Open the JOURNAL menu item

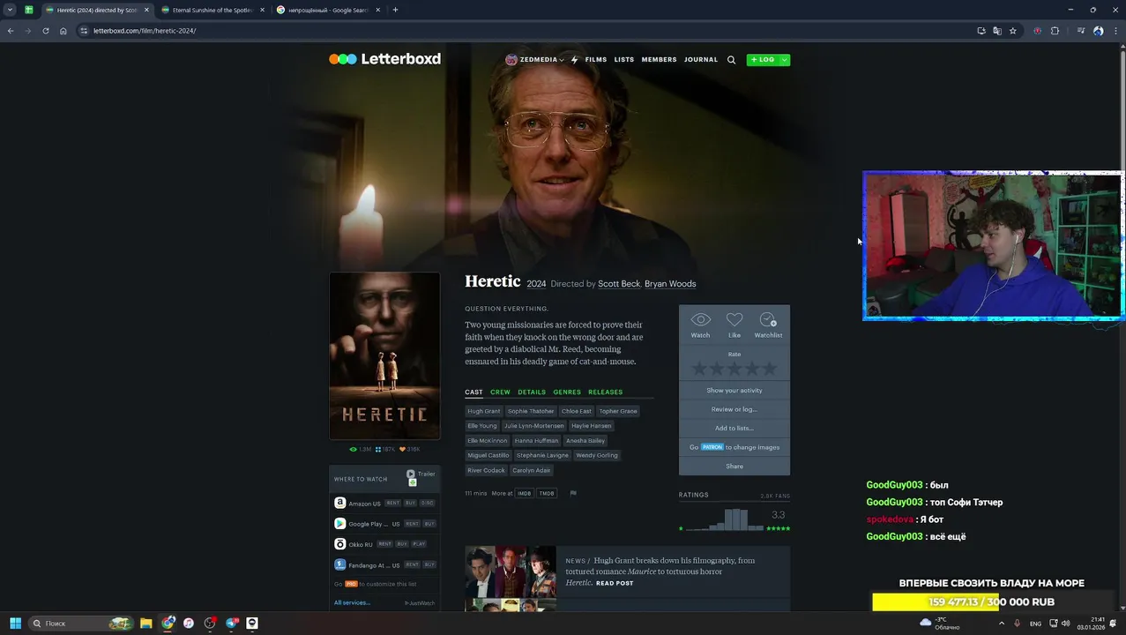point(701,60)
